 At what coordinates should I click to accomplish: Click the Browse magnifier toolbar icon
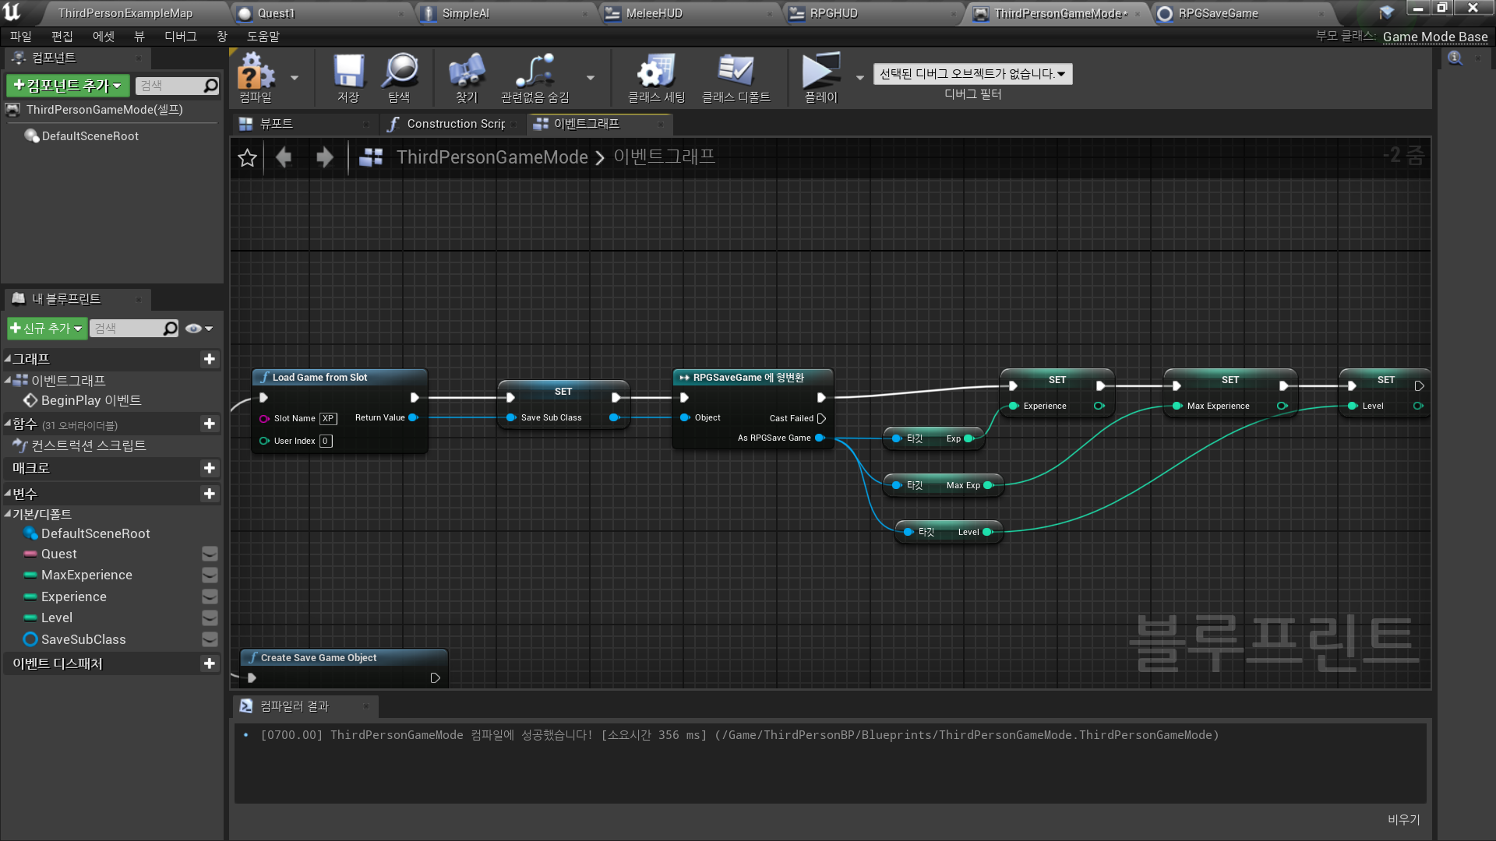point(400,72)
